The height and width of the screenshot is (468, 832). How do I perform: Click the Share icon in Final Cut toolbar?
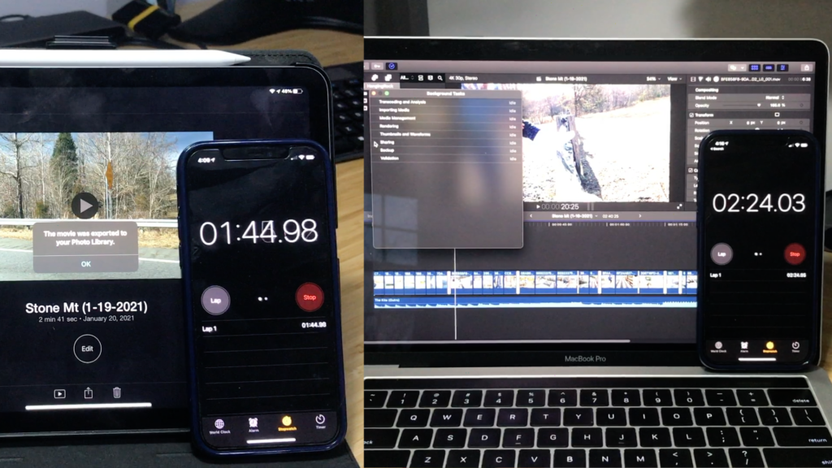coord(807,67)
